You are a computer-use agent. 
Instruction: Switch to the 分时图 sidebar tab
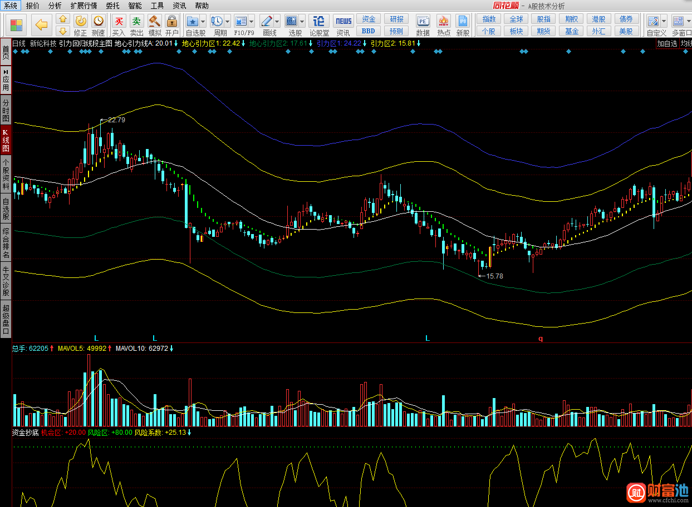click(x=6, y=110)
